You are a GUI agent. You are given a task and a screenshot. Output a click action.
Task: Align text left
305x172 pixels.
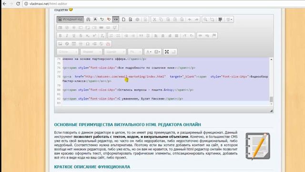tap(156, 36)
